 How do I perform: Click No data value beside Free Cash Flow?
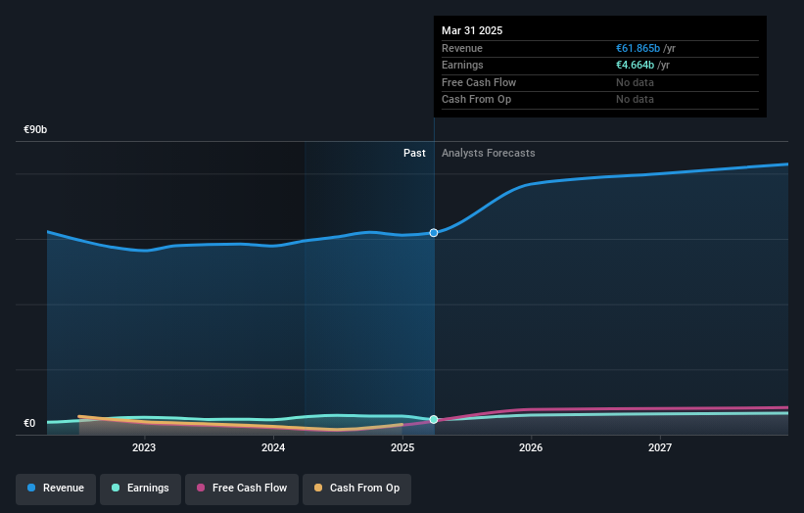[x=635, y=82]
